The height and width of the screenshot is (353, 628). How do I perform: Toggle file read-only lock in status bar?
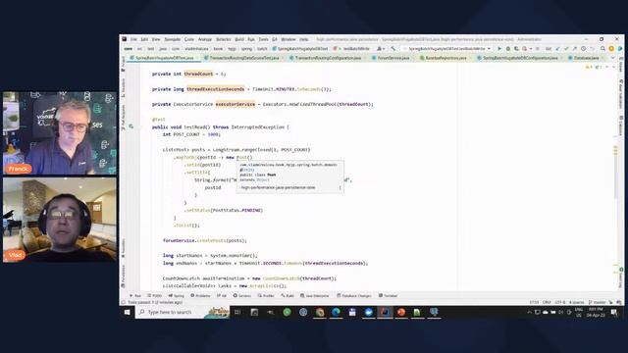[611, 302]
